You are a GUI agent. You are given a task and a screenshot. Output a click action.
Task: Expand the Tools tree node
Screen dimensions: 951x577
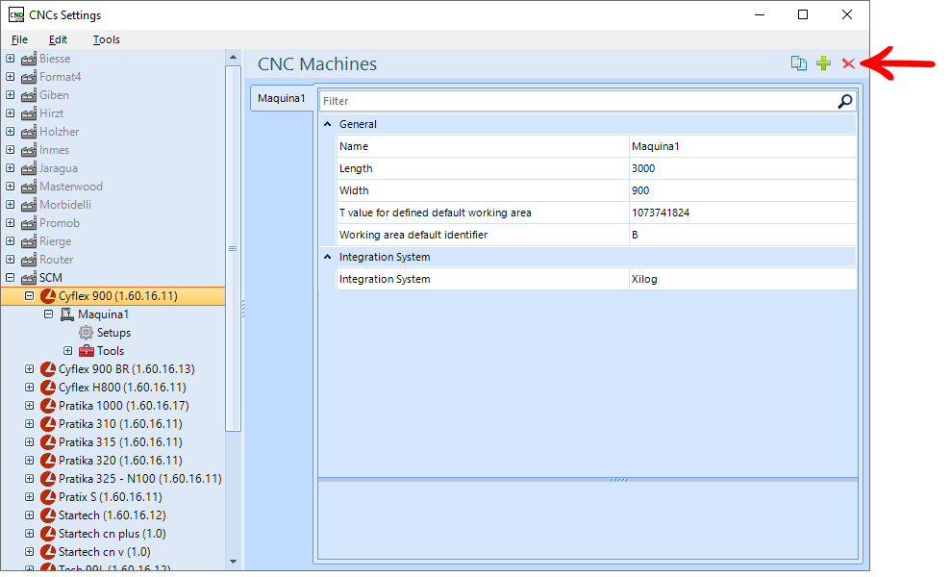pos(68,351)
